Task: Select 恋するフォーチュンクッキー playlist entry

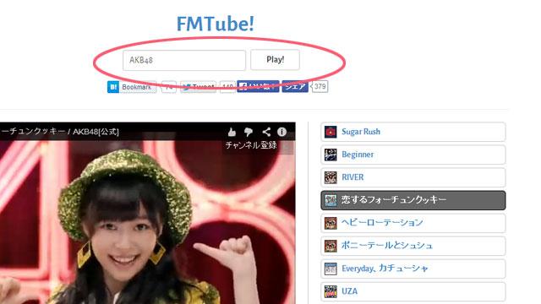Action: click(x=413, y=200)
